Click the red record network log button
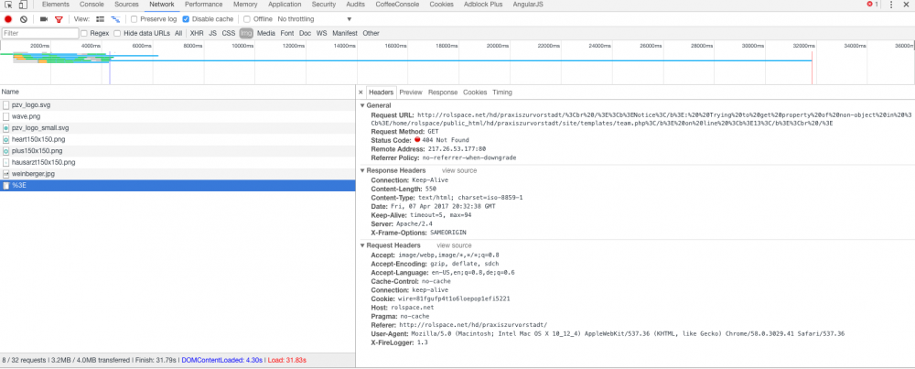 (x=9, y=18)
